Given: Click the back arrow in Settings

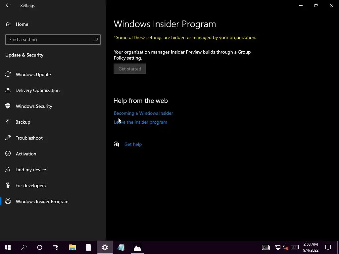Looking at the screenshot, I should (x=8, y=5).
